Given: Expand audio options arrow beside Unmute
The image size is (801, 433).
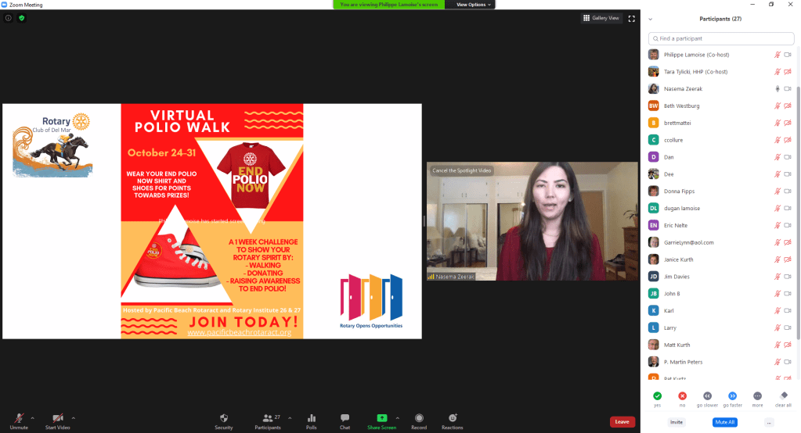Looking at the screenshot, I should pyautogui.click(x=33, y=417).
